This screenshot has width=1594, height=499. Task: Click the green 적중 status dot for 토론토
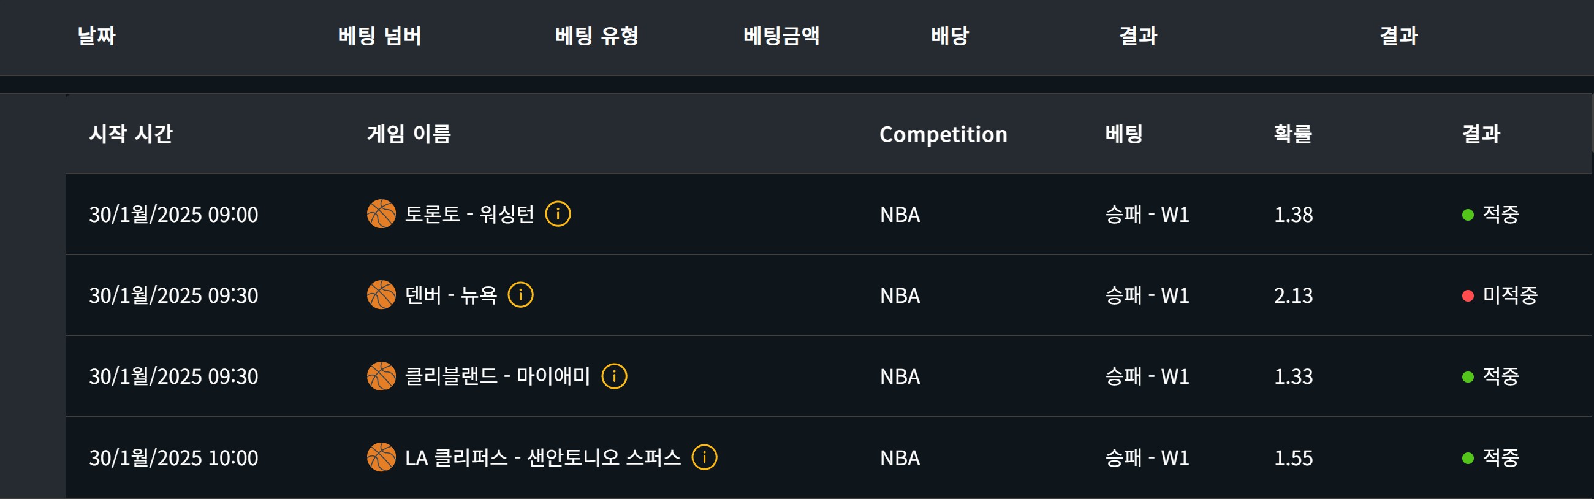click(x=1467, y=215)
